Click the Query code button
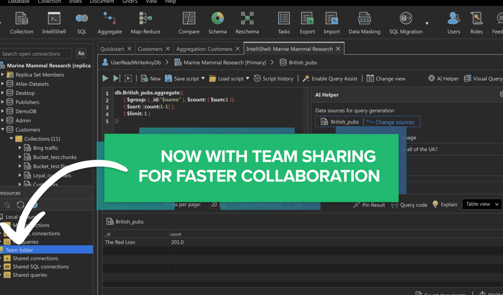Screen dimensions: 503x295 409,205
